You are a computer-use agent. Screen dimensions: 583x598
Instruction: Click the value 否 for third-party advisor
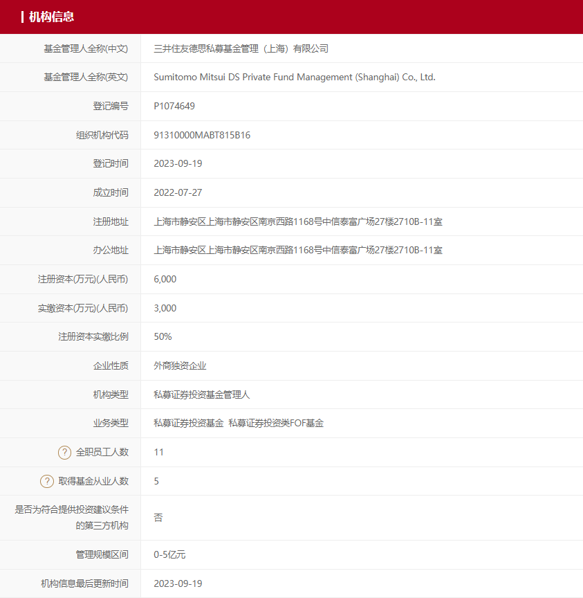click(x=158, y=518)
